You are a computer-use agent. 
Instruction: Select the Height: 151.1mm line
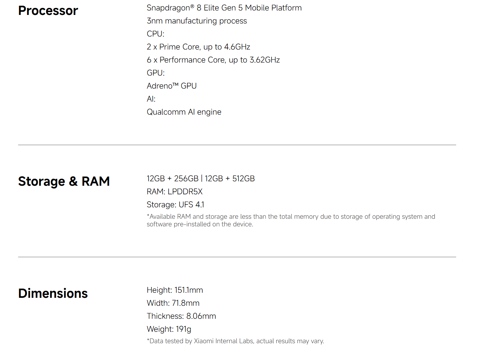pos(175,290)
